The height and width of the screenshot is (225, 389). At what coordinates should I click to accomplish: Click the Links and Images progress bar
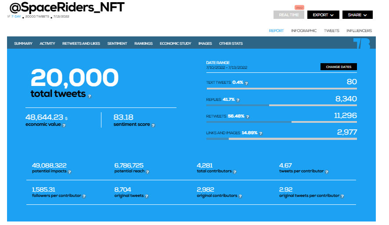281,139
